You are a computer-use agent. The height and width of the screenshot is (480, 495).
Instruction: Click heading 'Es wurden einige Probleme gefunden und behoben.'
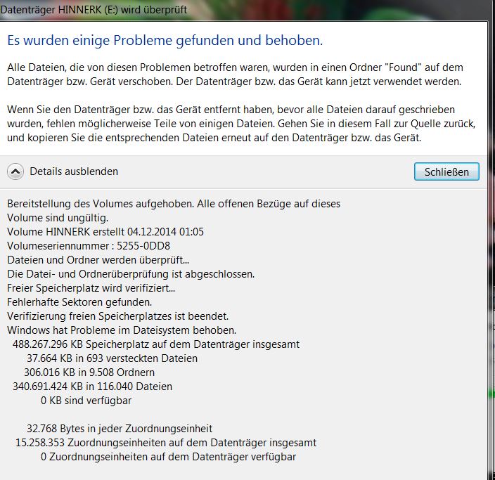(x=165, y=40)
